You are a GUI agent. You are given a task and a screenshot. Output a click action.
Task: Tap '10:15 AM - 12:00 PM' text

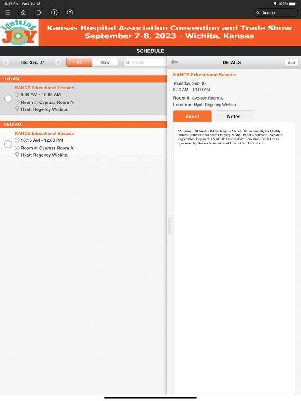pos(42,140)
